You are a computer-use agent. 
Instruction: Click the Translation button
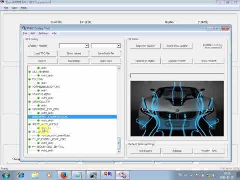74,61
